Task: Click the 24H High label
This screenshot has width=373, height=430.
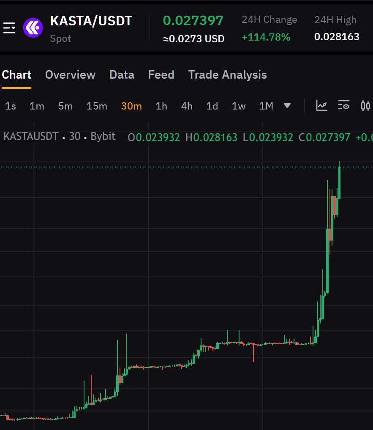Action: 335,20
